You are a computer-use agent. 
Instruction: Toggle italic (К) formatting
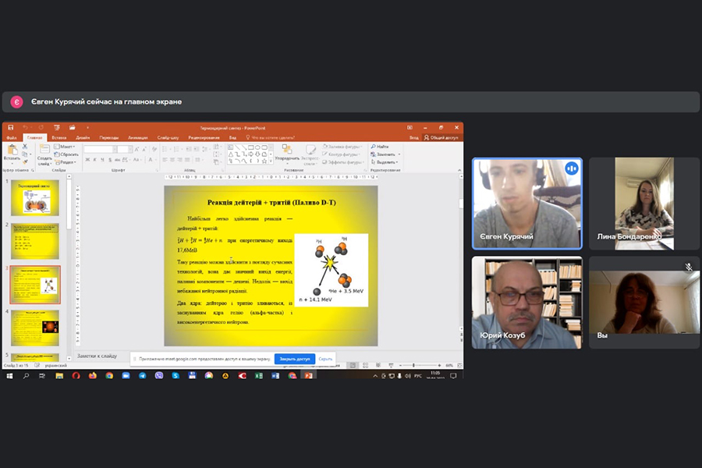(95, 160)
